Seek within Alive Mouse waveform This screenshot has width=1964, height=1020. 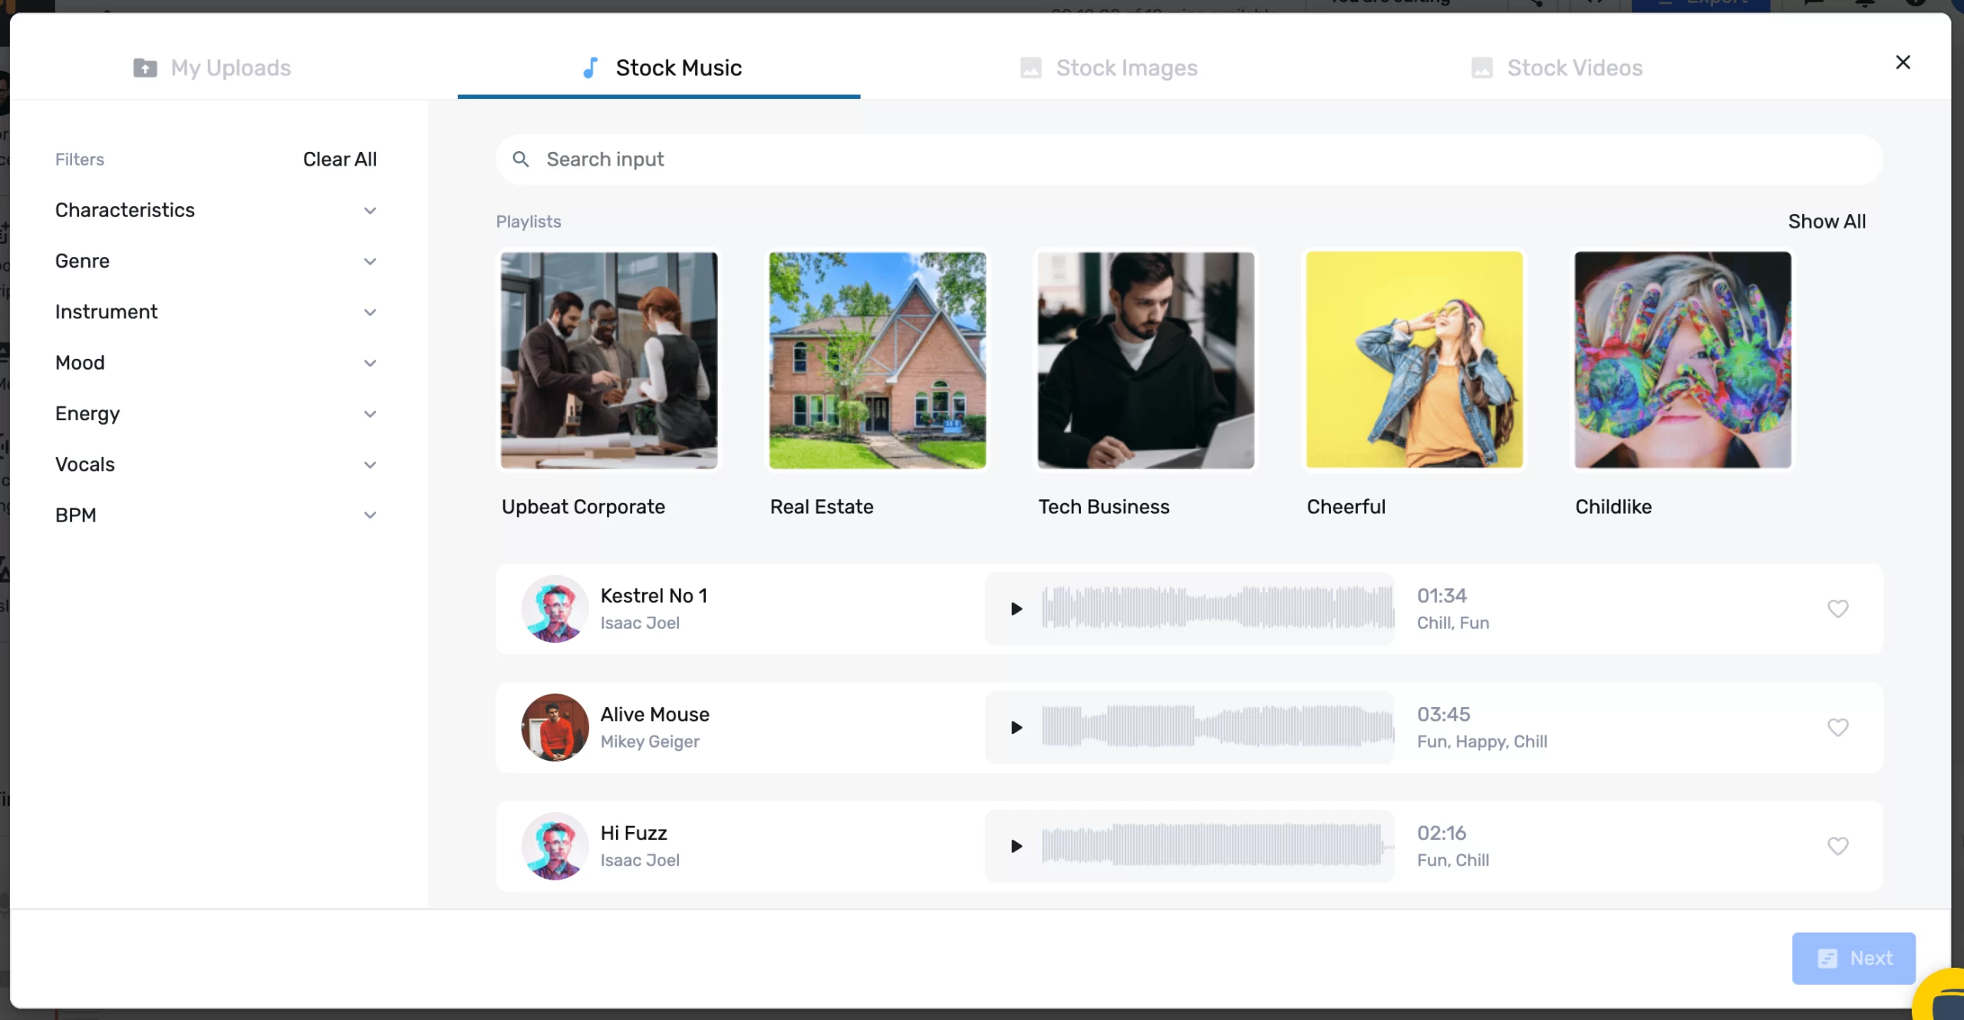coord(1218,727)
